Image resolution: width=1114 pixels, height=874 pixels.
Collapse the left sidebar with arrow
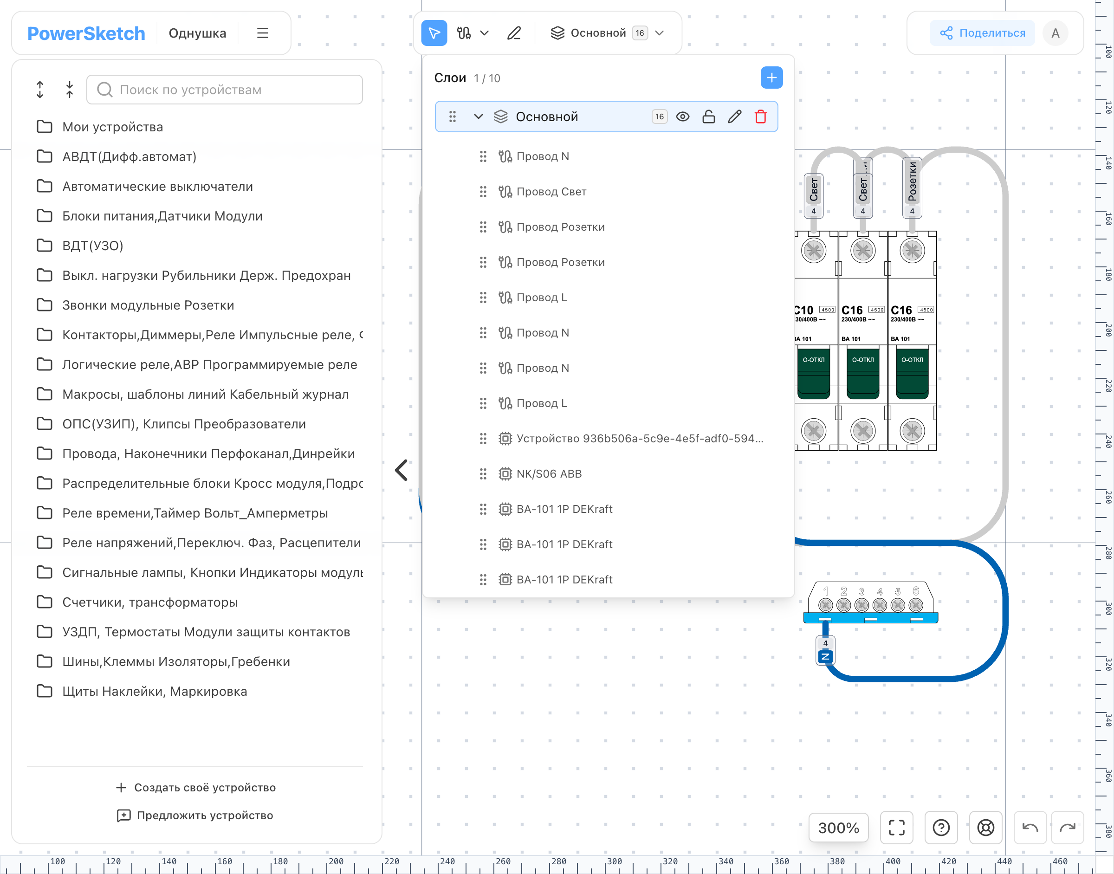401,470
